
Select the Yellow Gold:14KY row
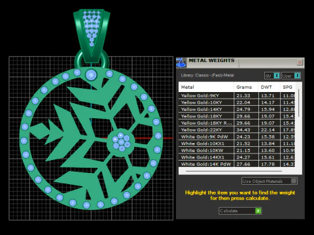click(x=237, y=109)
